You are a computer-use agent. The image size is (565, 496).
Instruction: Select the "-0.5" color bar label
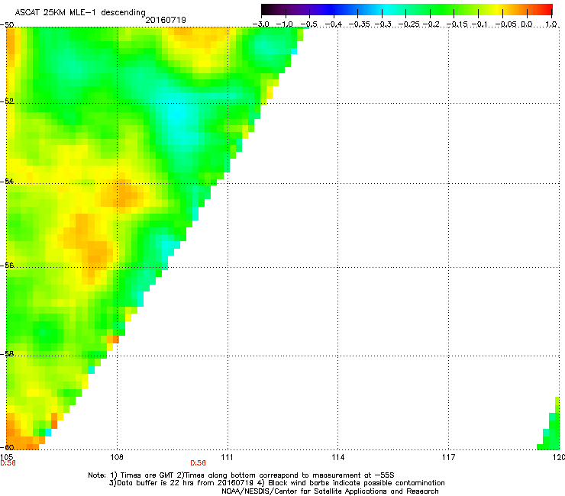(308, 24)
